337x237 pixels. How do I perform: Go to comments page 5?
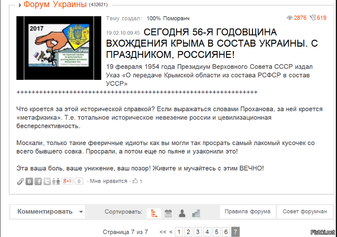(217, 232)
